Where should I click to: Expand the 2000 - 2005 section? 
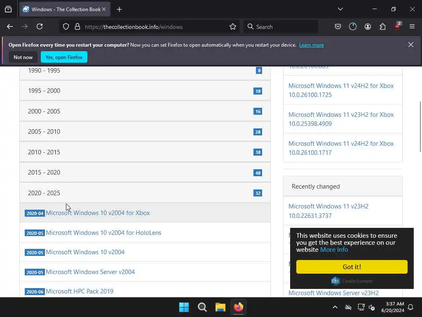[x=145, y=111]
